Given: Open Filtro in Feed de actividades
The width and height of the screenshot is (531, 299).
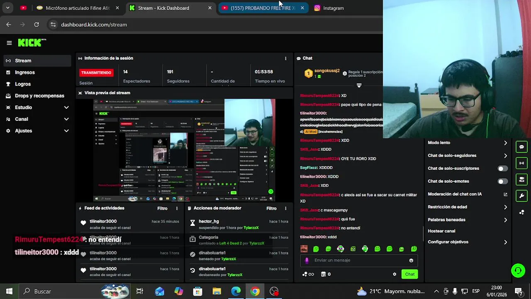Looking at the screenshot, I should 162,208.
